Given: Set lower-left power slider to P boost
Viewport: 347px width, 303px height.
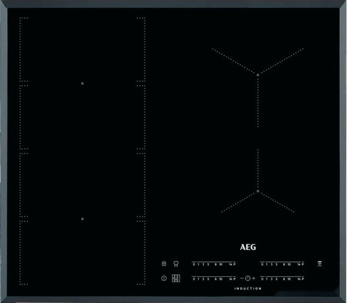Looking at the screenshot, I should pos(234,279).
